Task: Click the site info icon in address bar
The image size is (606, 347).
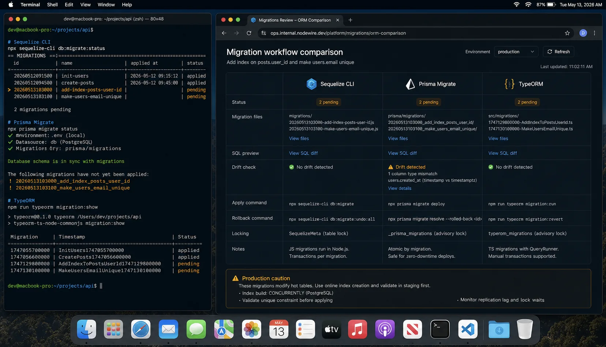Action: pos(263,33)
